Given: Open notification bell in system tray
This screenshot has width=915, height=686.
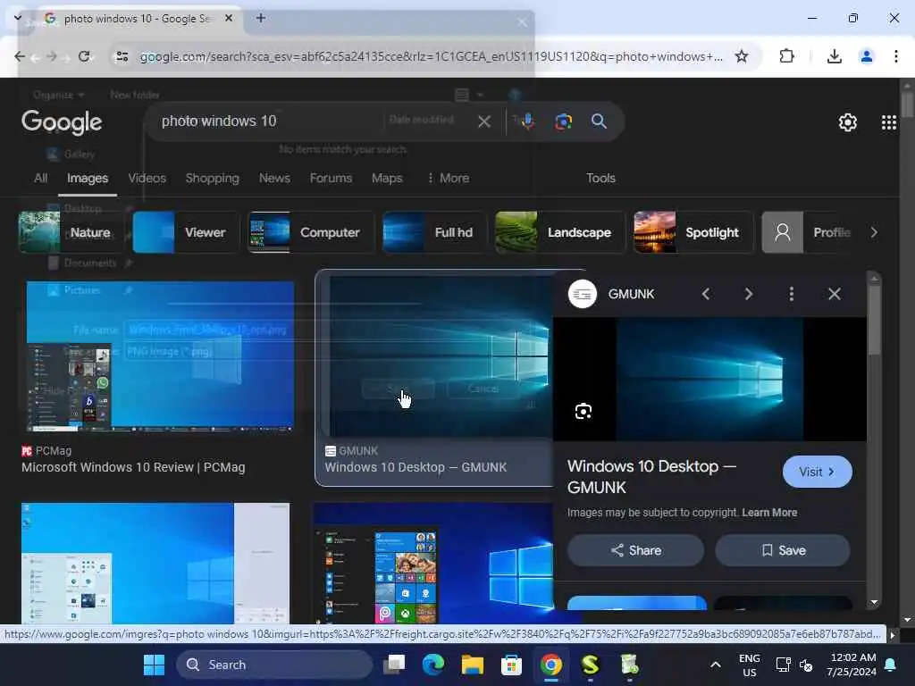Looking at the screenshot, I should (890, 665).
